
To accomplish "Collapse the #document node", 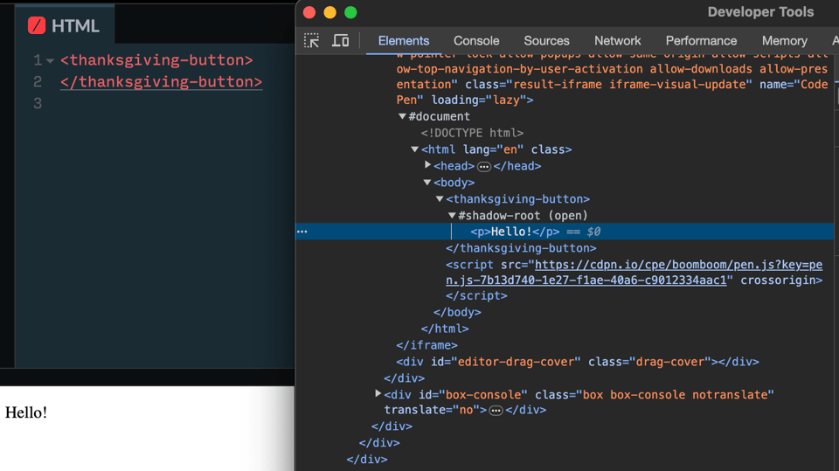I will pos(402,116).
